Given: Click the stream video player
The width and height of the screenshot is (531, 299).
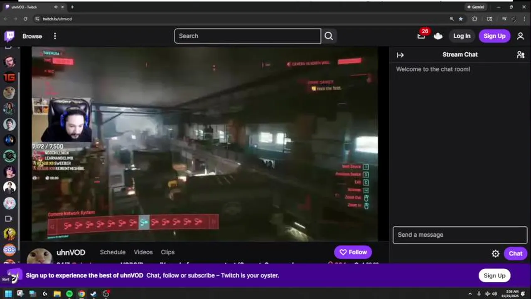Looking at the screenshot, I should (x=205, y=144).
